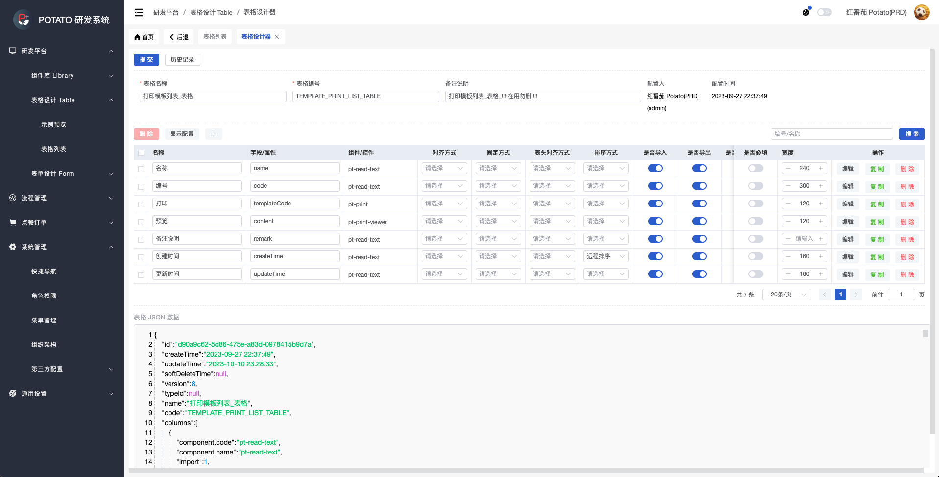Toggle 是否导入 for 名称 row
This screenshot has height=477, width=939.
(655, 168)
